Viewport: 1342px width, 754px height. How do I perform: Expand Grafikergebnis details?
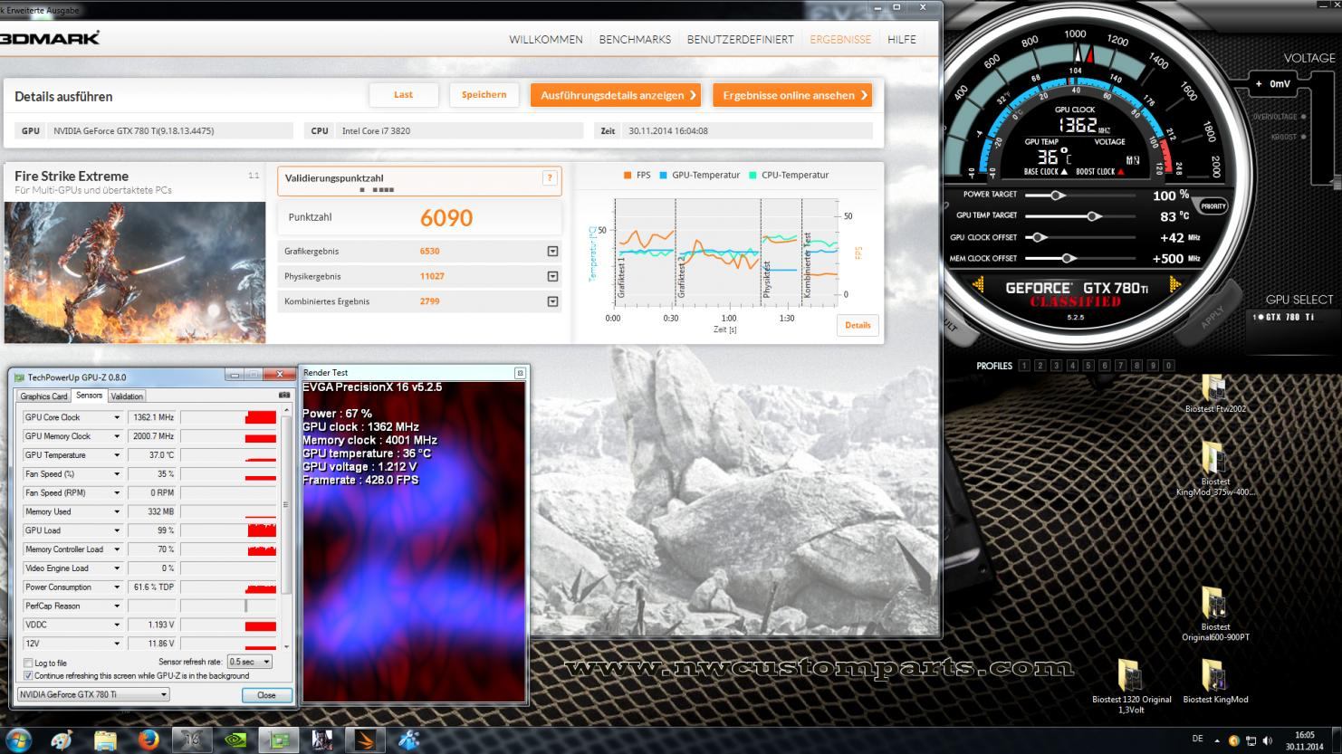(x=552, y=252)
